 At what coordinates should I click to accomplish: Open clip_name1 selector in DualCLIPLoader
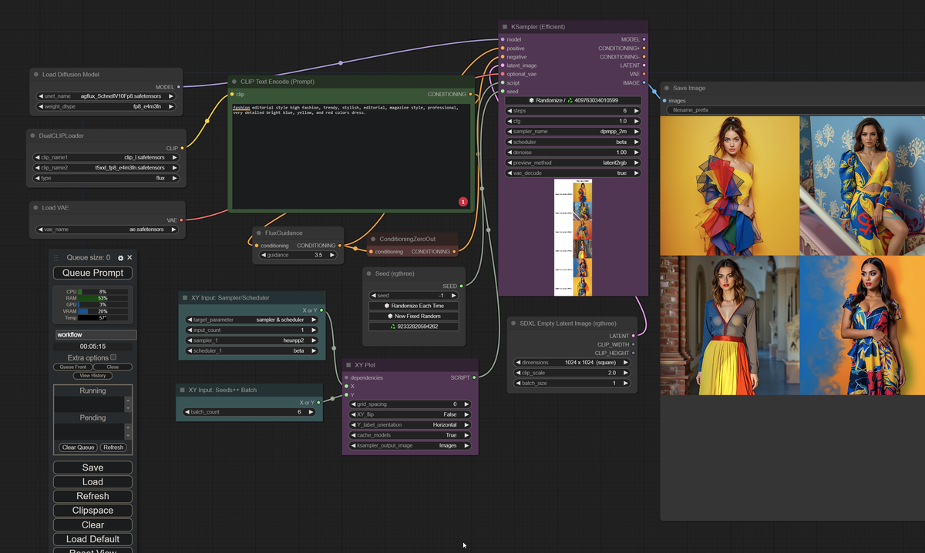(106, 157)
